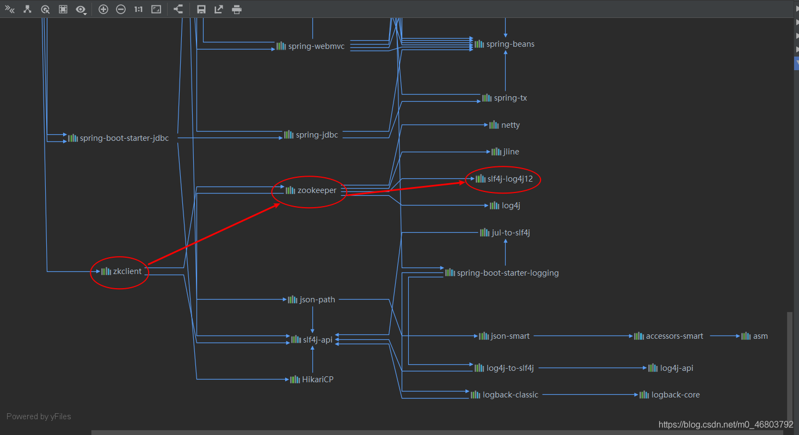Zoom in with the plus icon
Viewport: 799px width, 435px height.
click(103, 9)
